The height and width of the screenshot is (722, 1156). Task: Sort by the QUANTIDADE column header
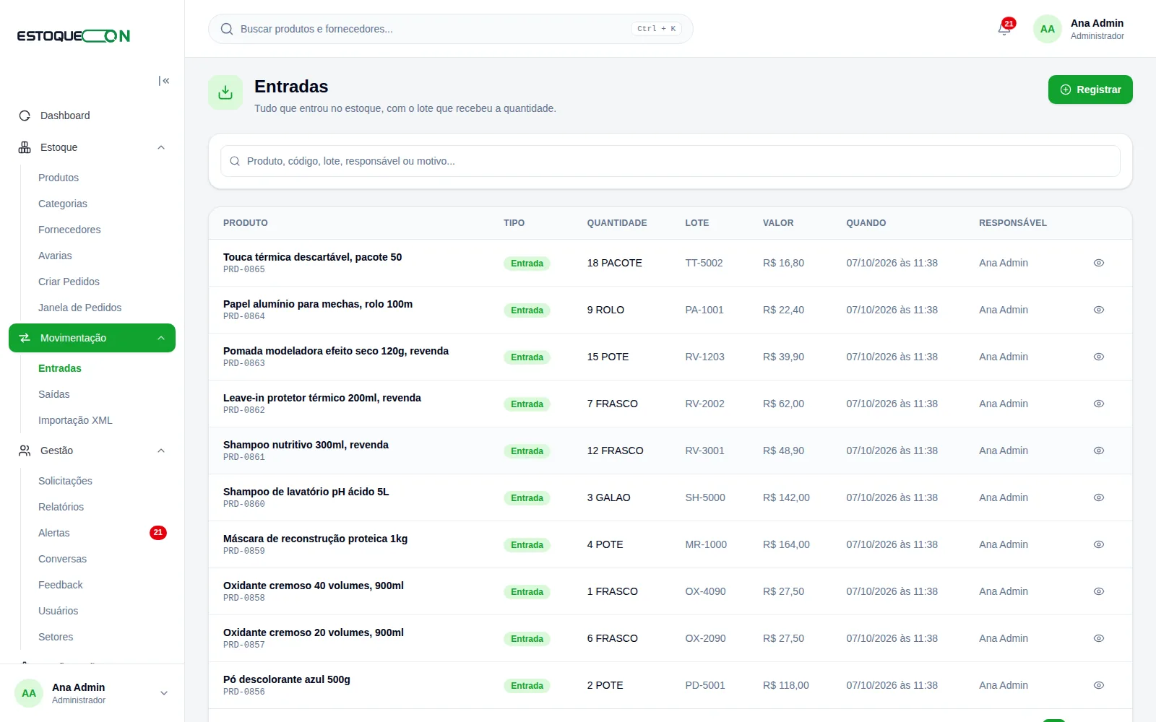617,223
